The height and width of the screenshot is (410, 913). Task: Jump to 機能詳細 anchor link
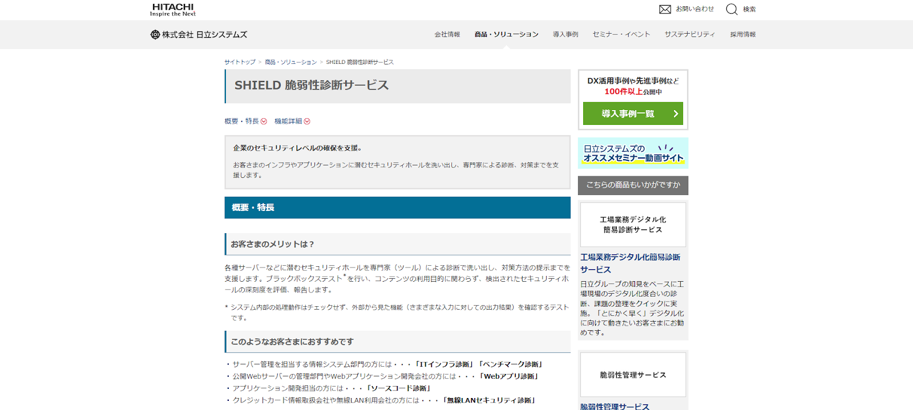pyautogui.click(x=288, y=121)
